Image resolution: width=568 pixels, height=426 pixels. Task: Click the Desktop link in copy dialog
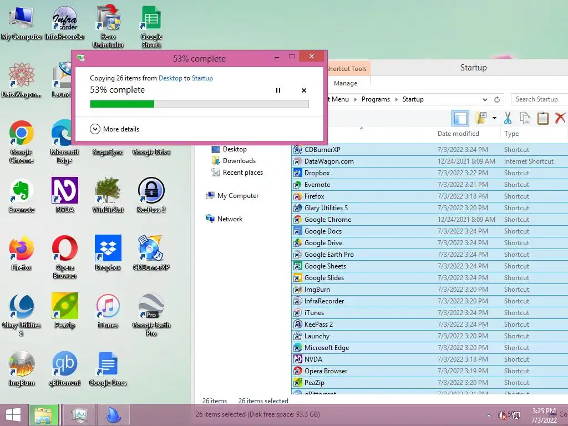(170, 78)
